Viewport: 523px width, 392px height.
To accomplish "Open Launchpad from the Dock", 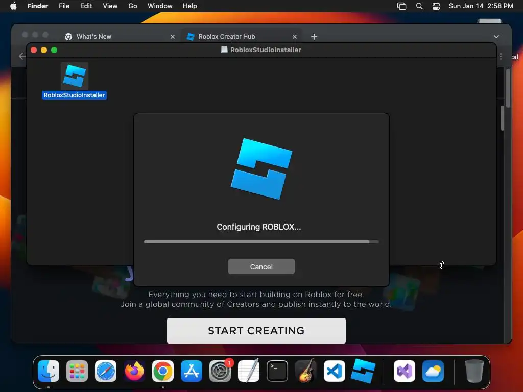I will pyautogui.click(x=77, y=371).
